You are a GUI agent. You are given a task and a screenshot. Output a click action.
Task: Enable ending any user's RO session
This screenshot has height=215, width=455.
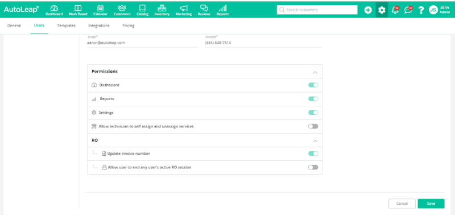[313, 167]
